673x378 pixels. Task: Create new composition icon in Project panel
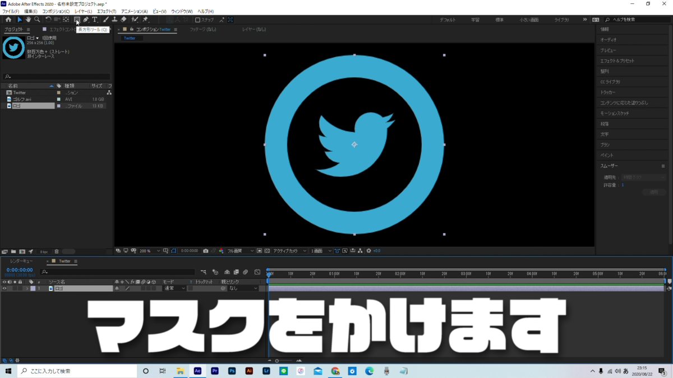coord(22,251)
